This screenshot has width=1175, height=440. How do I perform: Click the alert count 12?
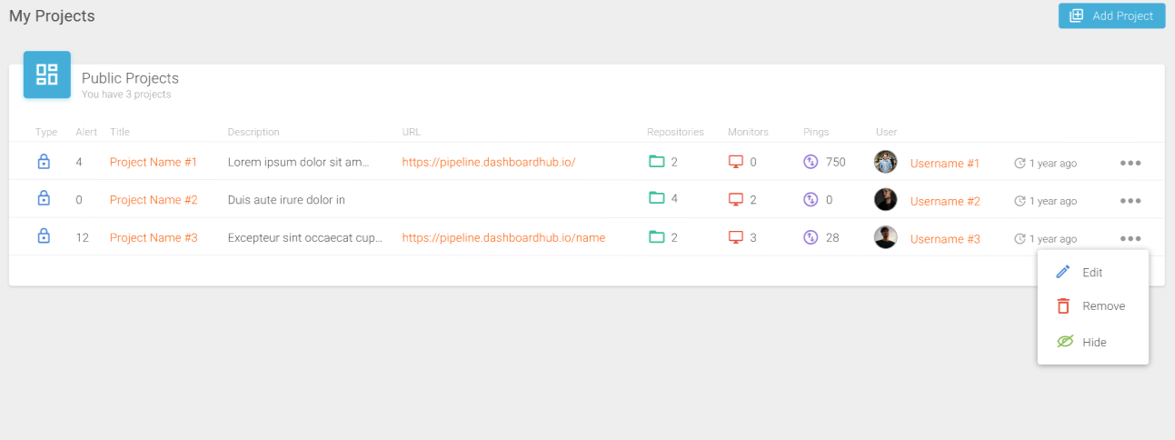tap(82, 237)
